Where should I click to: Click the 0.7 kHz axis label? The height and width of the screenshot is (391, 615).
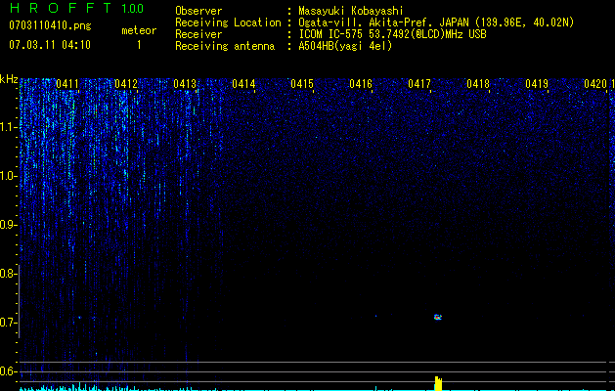(x=8, y=323)
